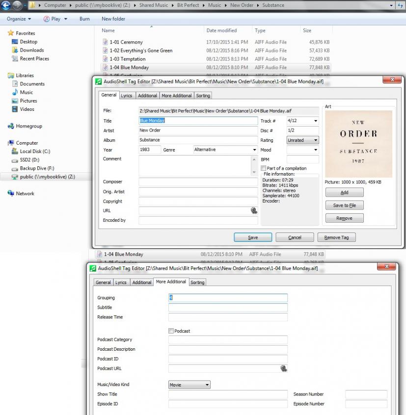406x415 pixels.
Task: Open the Sorting tab in lower dialog
Action: coord(197,283)
